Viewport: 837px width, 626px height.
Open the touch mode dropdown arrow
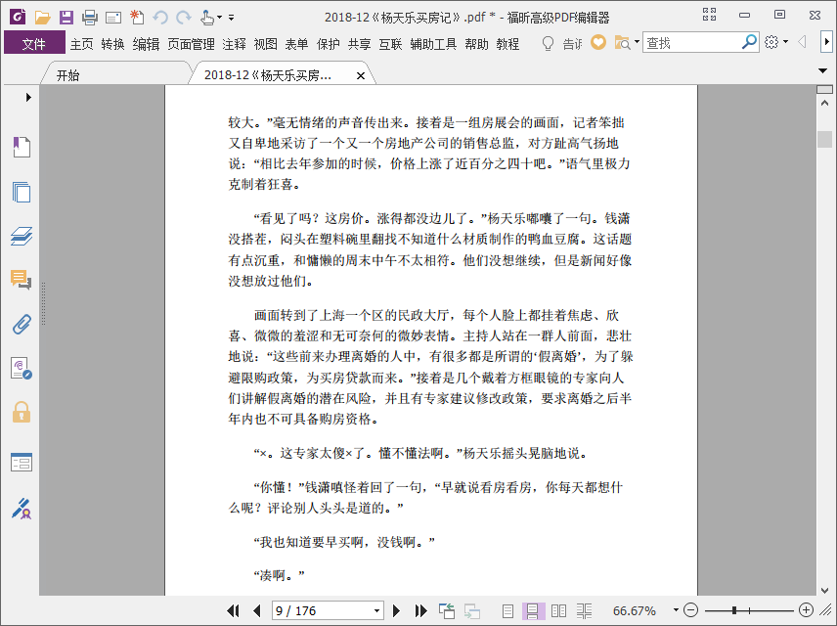(x=219, y=18)
